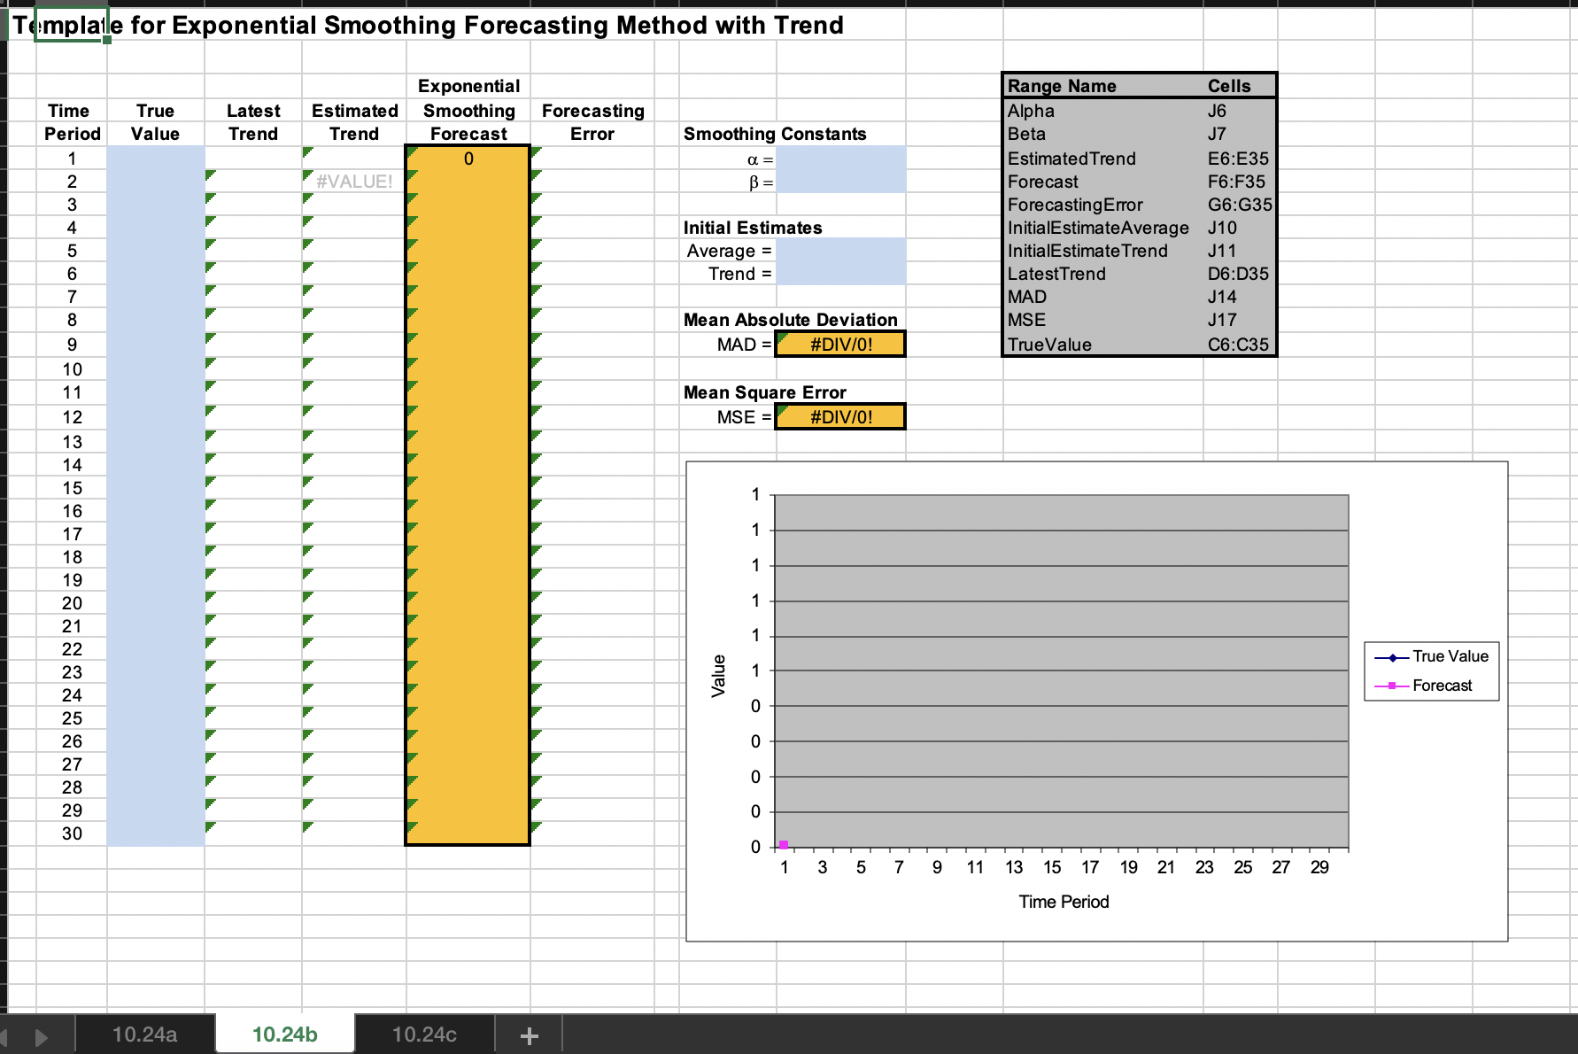Select the pink forecast data point in chart
The image size is (1578, 1054).
point(784,845)
